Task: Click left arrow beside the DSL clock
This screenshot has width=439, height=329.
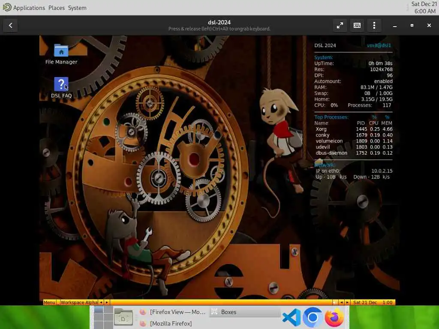Action: pyautogui.click(x=341, y=302)
